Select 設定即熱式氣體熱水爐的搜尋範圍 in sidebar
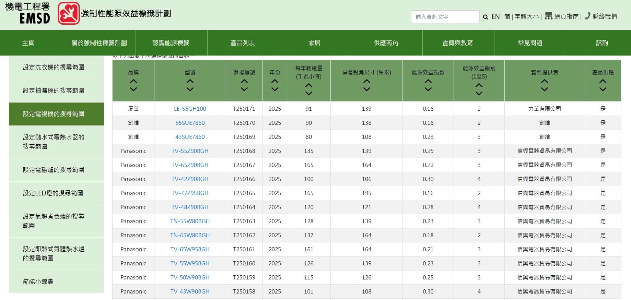The image size is (631, 300). 56,253
